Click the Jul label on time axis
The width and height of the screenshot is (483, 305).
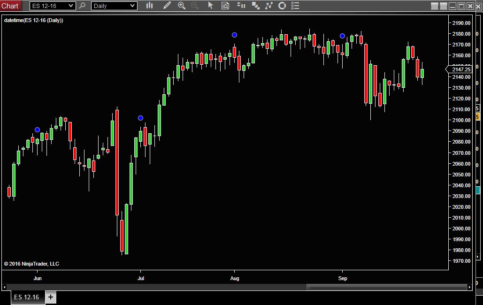(x=140, y=279)
